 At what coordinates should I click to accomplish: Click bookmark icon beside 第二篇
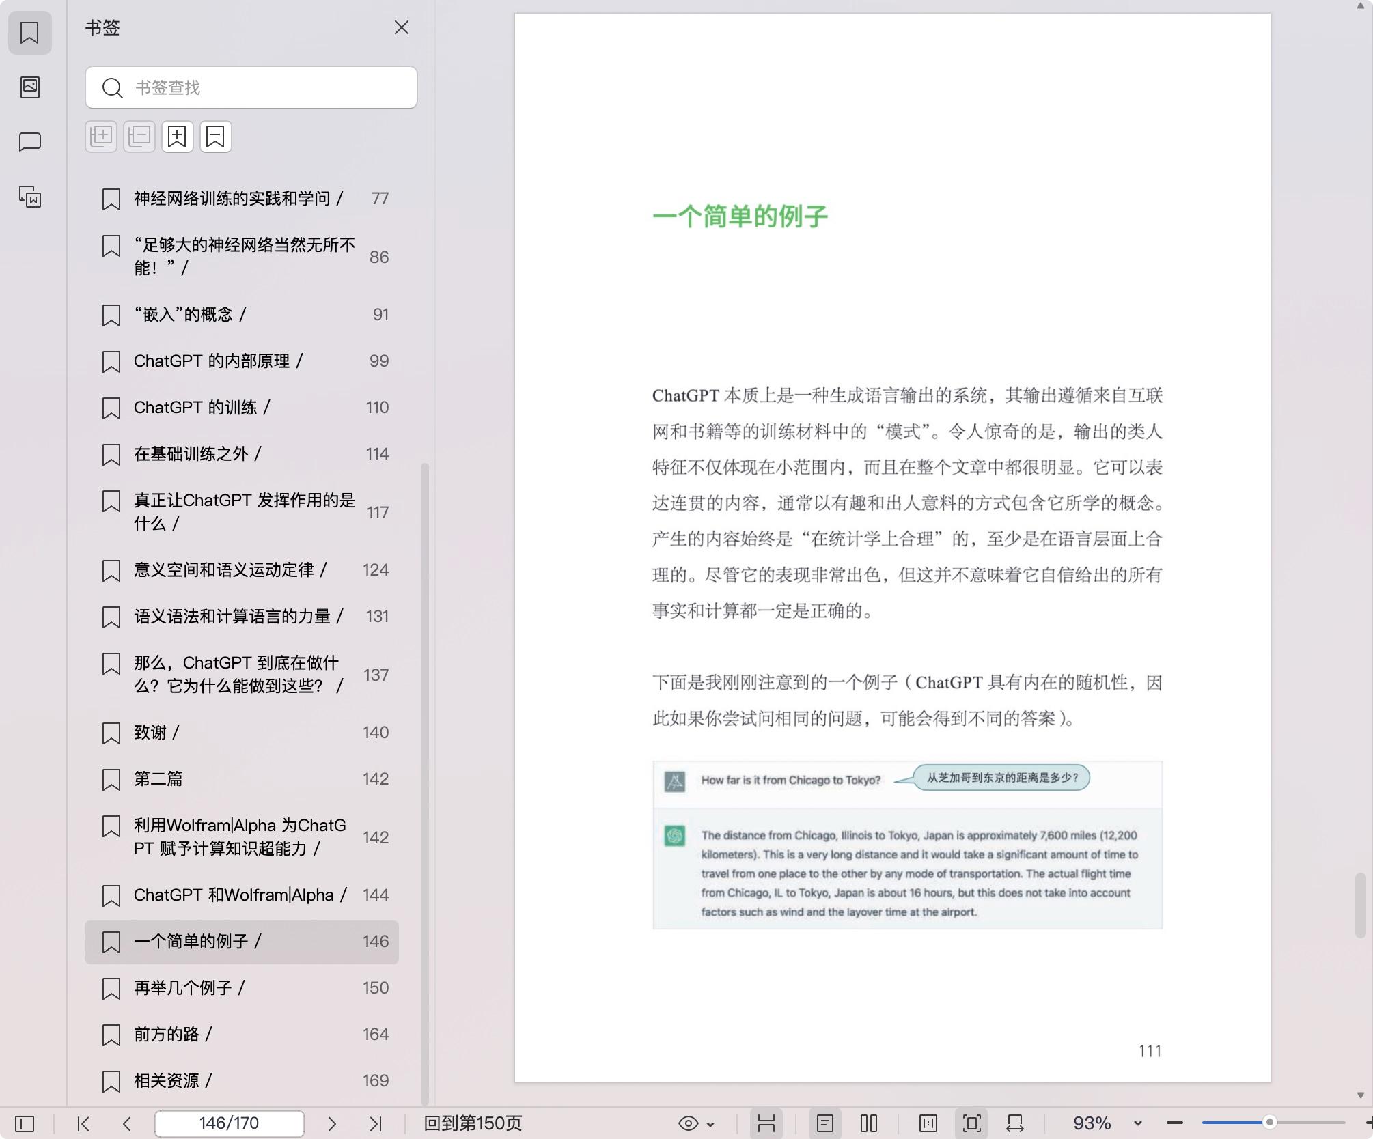point(111,780)
